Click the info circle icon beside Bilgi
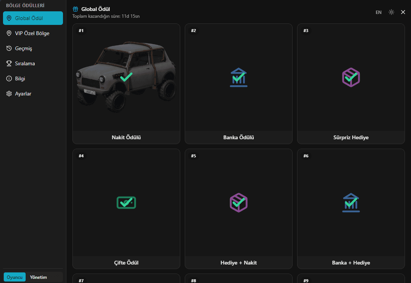411x283 pixels. (9, 78)
